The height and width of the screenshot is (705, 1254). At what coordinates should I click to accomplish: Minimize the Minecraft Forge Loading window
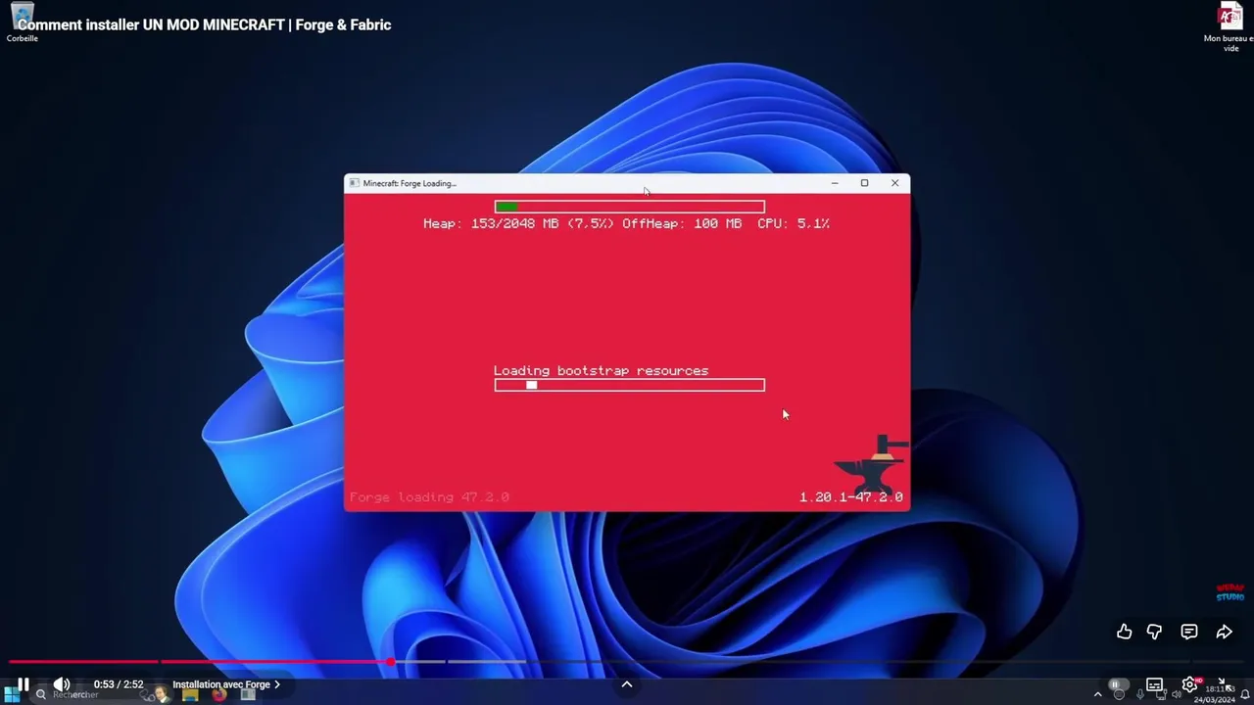[x=835, y=183]
